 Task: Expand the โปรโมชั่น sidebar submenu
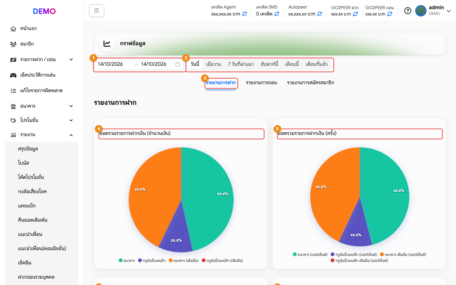pyautogui.click(x=71, y=120)
